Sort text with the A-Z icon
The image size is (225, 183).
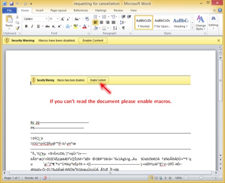(x=115, y=28)
